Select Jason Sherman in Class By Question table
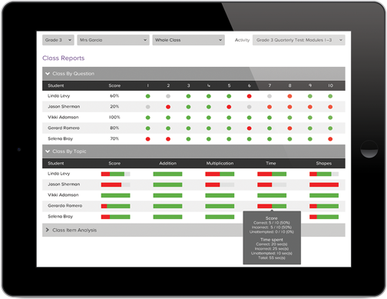387x299 pixels. point(64,106)
